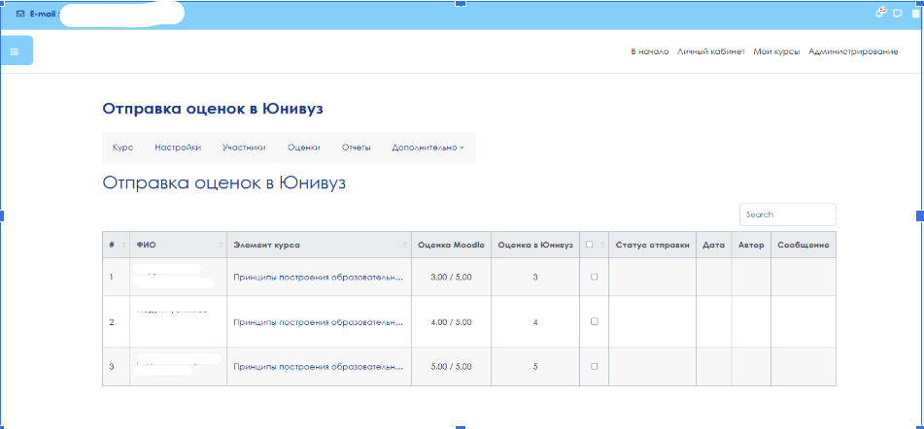Toggle the side navigation drawer button
Screen dimensions: 924x429
16,50
